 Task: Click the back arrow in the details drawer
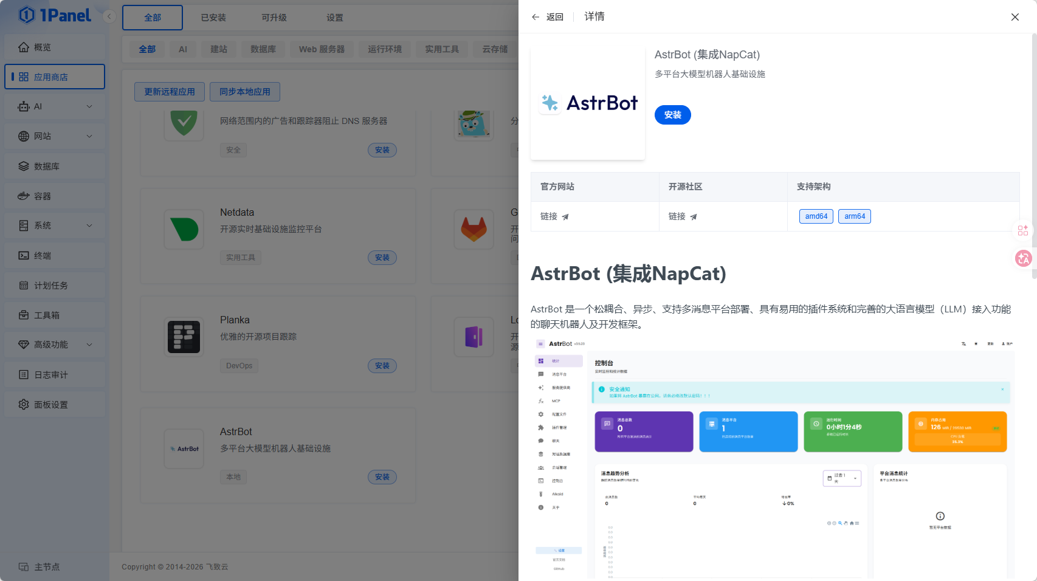(x=536, y=17)
